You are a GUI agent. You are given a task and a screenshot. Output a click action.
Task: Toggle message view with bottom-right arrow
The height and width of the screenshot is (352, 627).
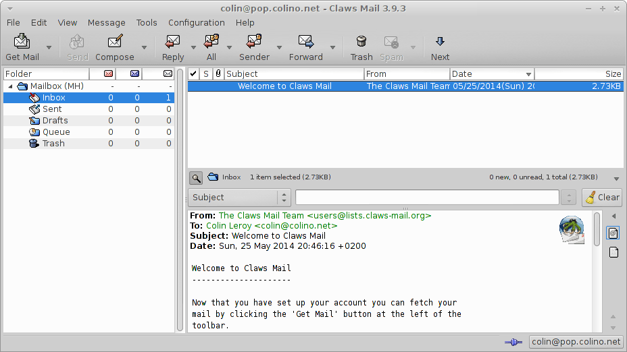(x=616, y=179)
